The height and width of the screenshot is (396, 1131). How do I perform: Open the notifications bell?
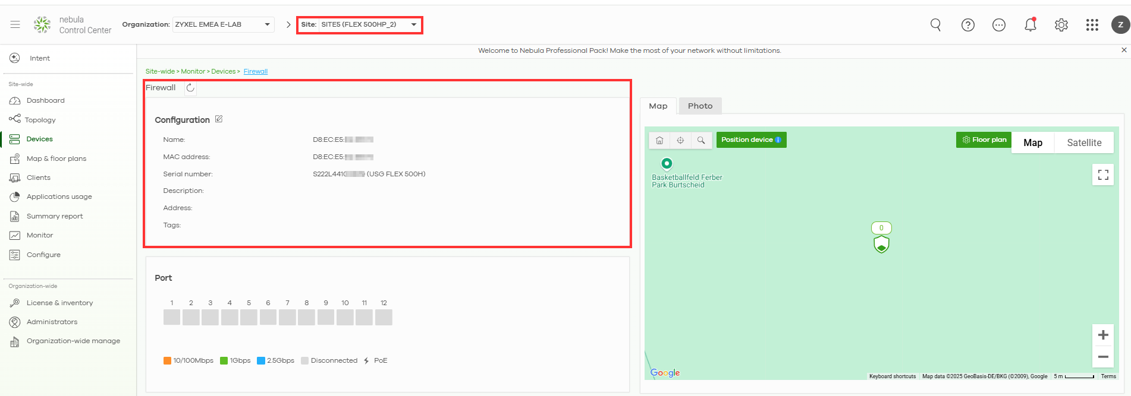(1030, 24)
